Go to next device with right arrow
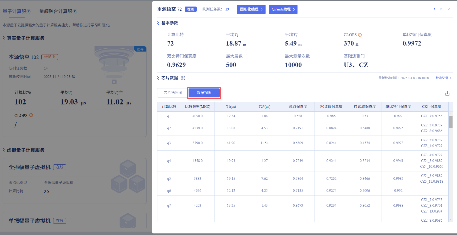Viewport: 457px width, 235px height. pyautogui.click(x=441, y=9)
